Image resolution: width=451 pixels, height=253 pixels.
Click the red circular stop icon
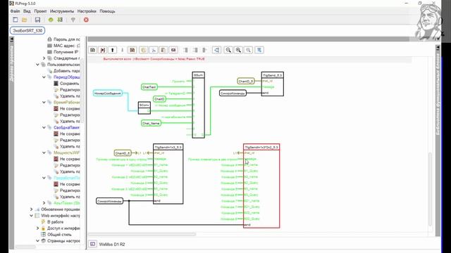point(86,20)
